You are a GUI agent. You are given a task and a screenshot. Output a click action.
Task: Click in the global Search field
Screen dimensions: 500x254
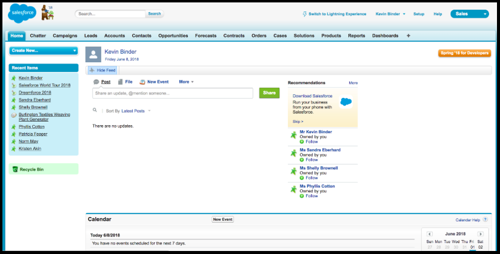tap(110, 14)
